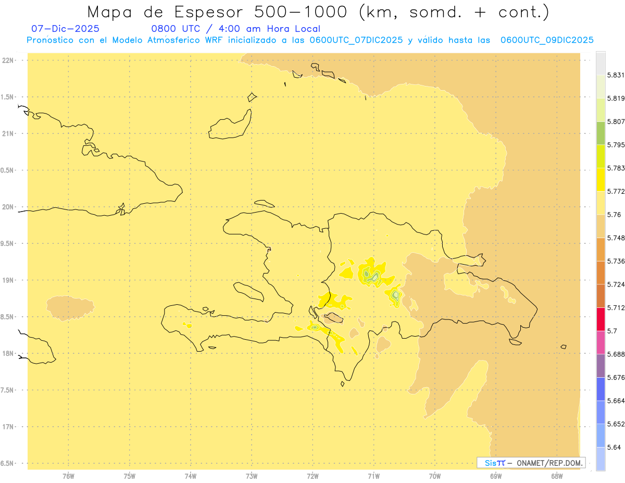Viewport: 625px width, 483px height.
Task: Click the legend value 5.748
Action: 616,238
